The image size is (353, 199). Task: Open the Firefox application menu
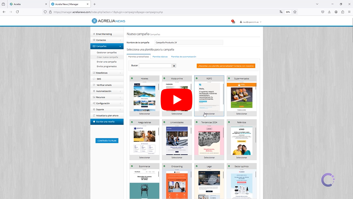[349, 12]
